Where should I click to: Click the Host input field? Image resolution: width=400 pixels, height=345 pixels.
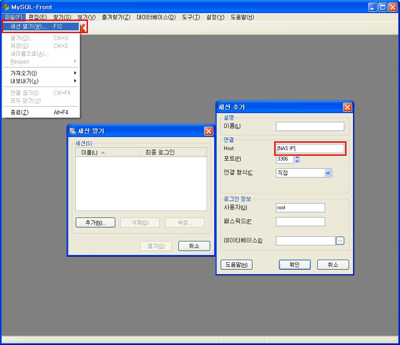coord(310,148)
